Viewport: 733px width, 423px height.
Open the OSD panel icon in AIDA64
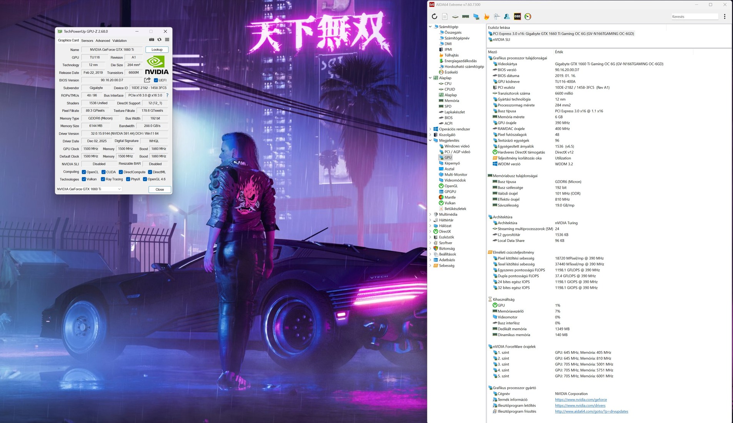coord(517,17)
